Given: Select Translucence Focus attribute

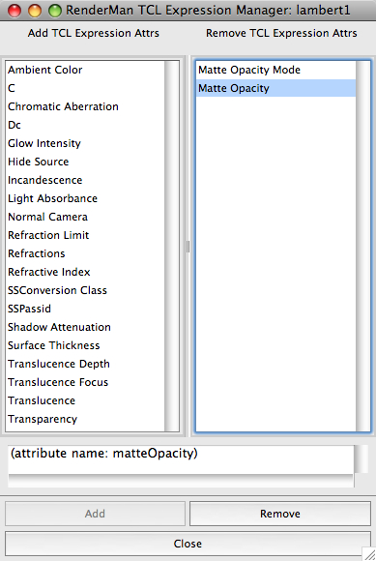Looking at the screenshot, I should (x=86, y=382).
